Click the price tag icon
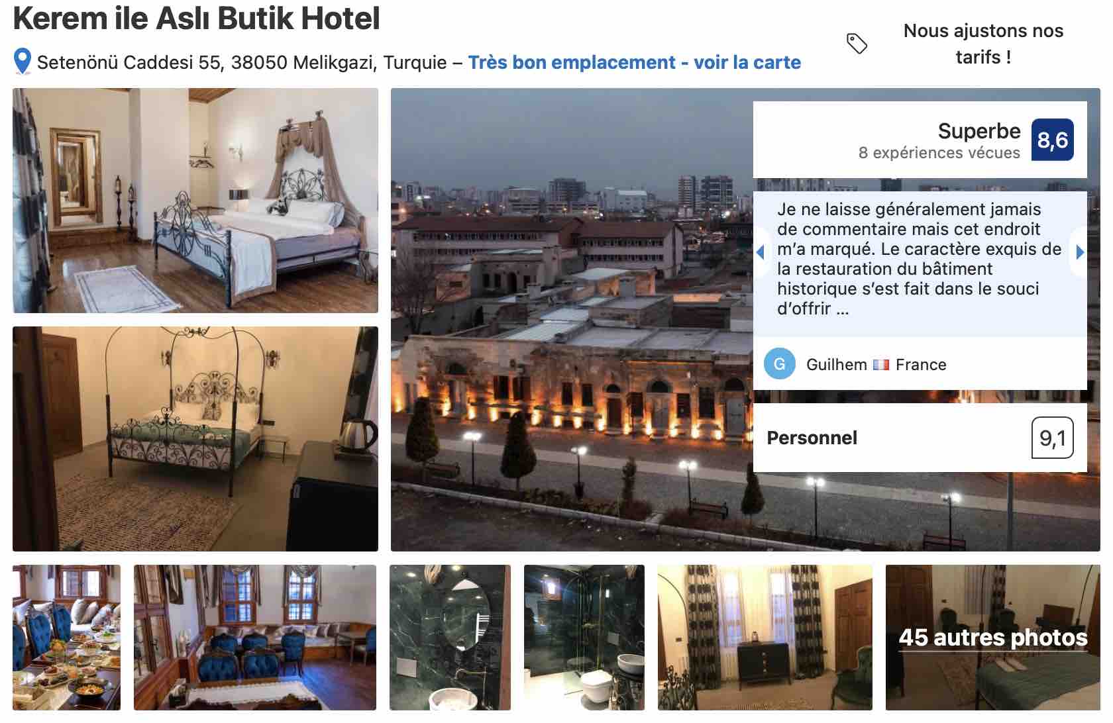 point(857,44)
